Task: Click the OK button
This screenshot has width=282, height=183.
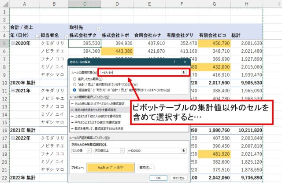Action: point(159,178)
